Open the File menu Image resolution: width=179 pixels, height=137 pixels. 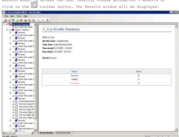pyautogui.click(x=6, y=16)
